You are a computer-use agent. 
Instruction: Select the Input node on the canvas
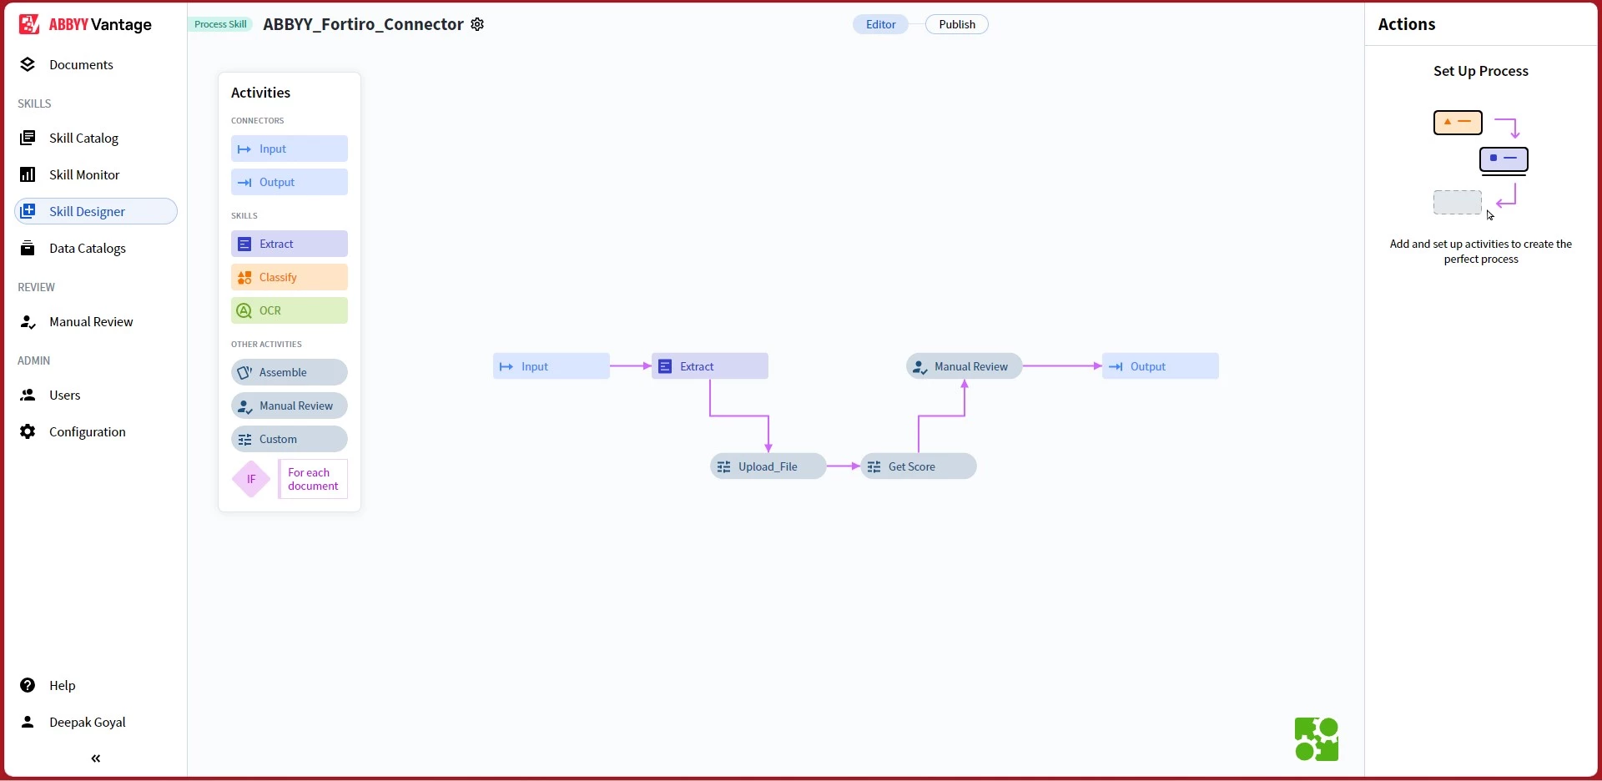(552, 367)
